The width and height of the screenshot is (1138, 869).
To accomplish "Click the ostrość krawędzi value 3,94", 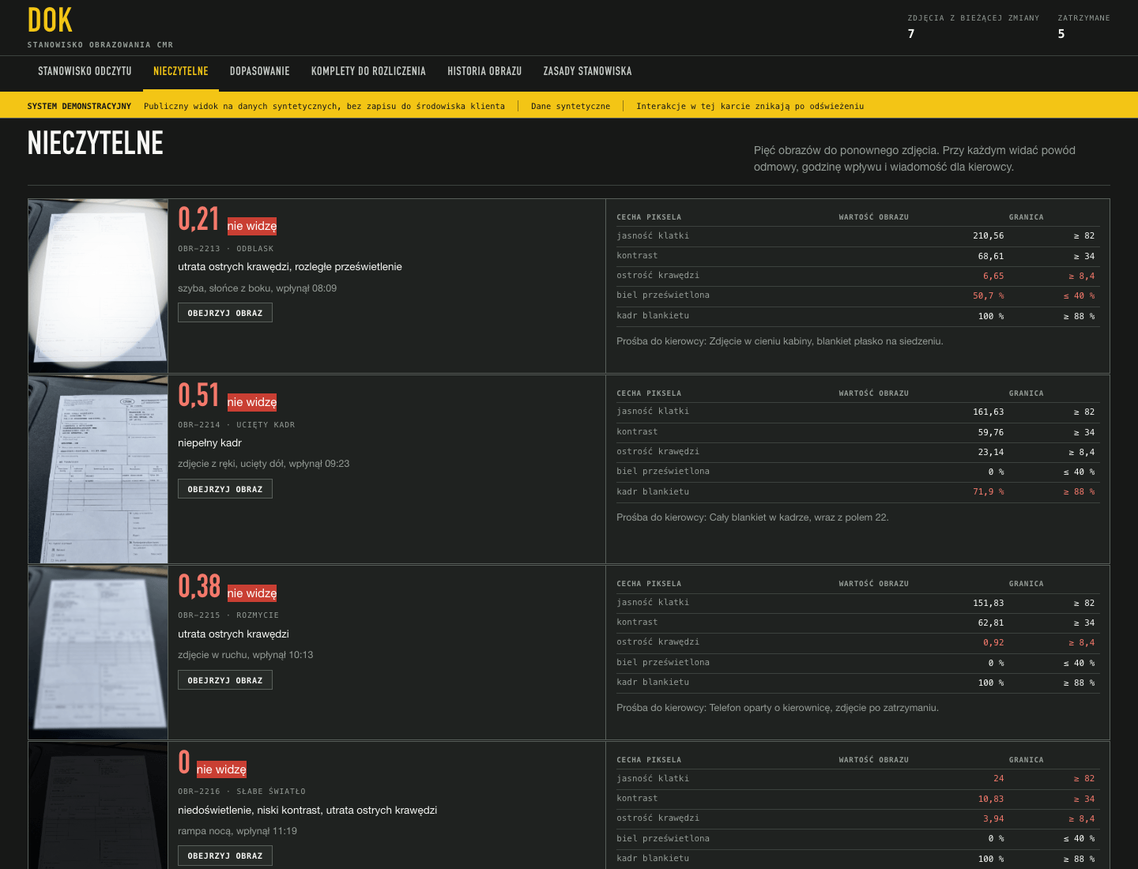I will tap(993, 818).
